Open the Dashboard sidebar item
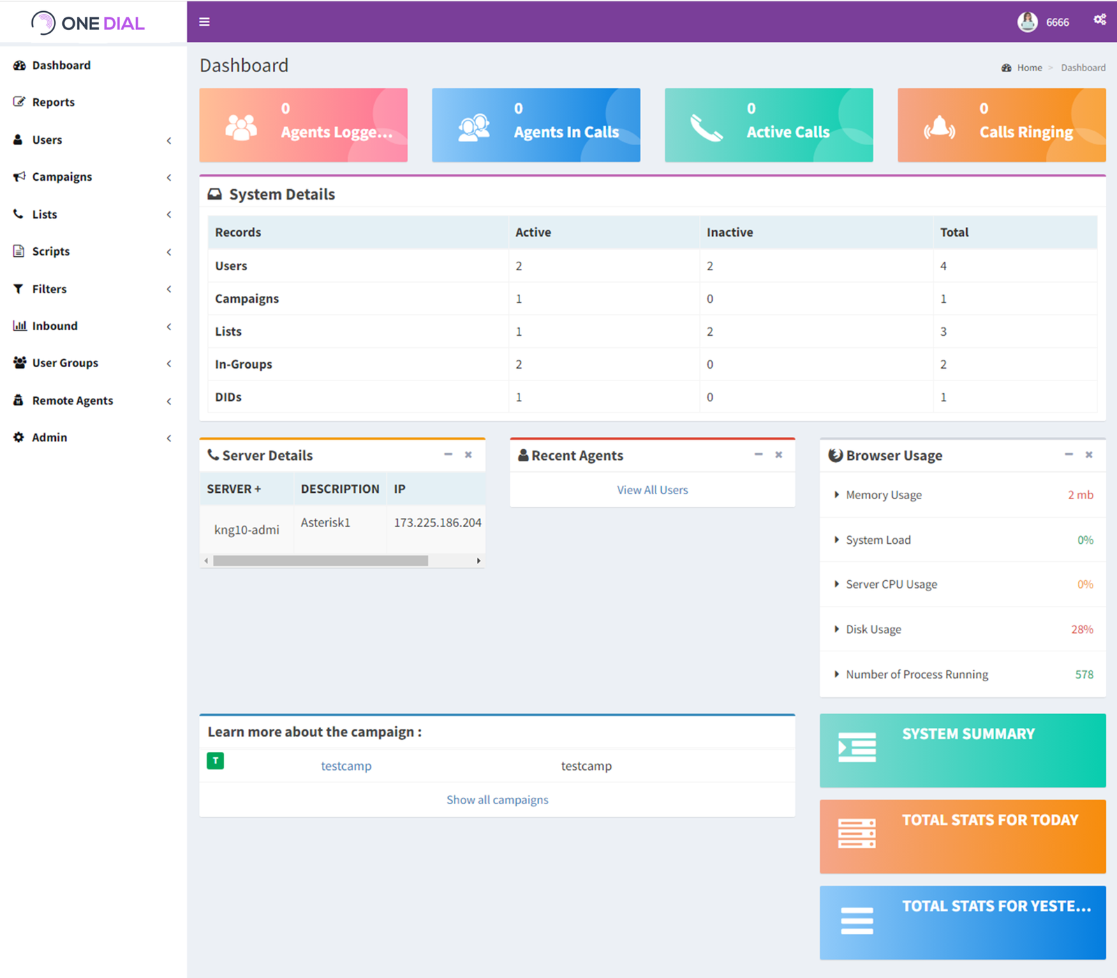The width and height of the screenshot is (1117, 978). tap(20, 65)
